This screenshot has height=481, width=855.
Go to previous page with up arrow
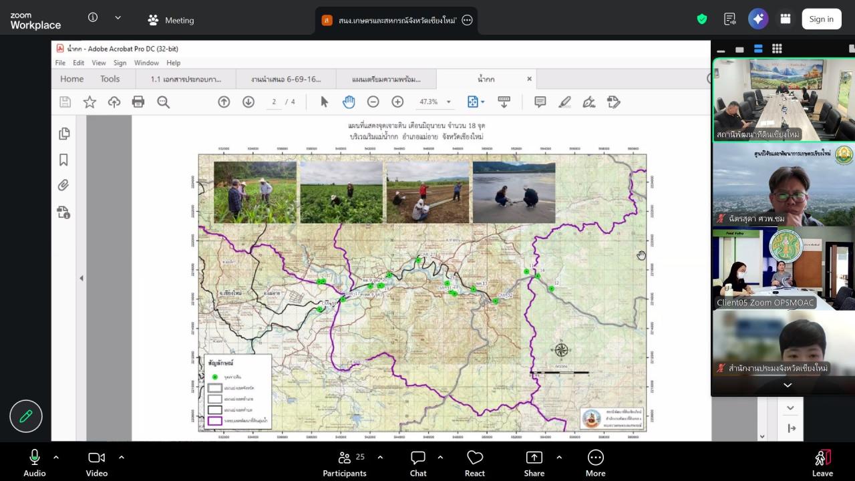point(224,102)
